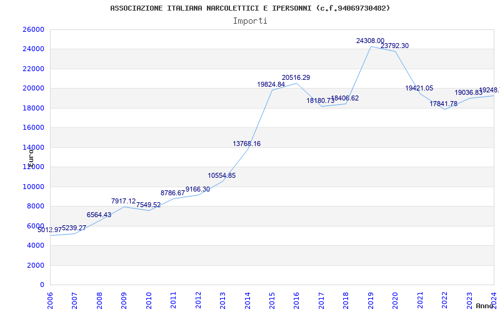500x312 pixels.
Task: Click the 24000 y-axis tick label
Action: 34,49
